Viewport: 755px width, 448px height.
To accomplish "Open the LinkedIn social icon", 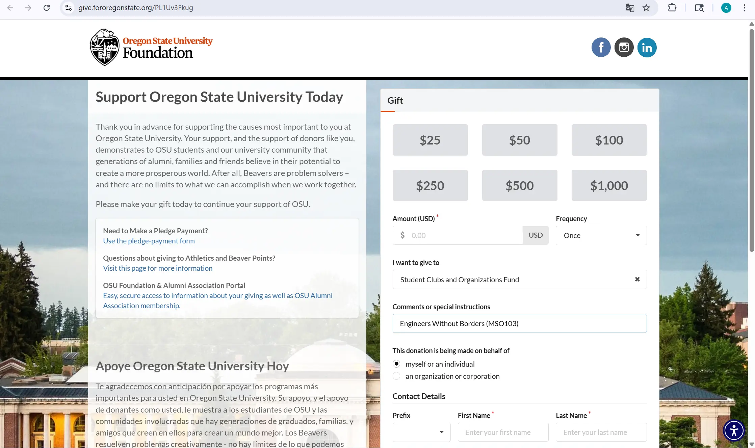I will [647, 47].
